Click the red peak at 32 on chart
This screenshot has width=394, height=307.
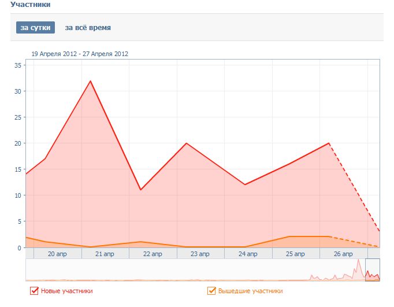90,81
